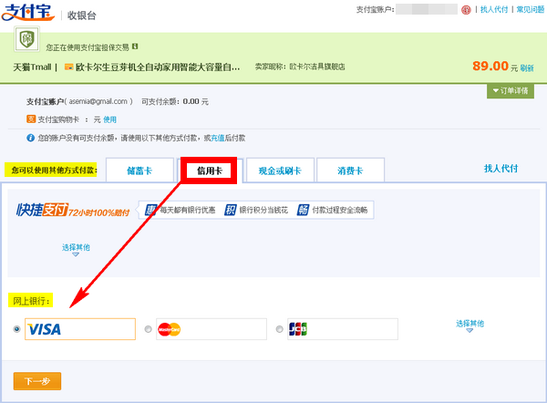
Task: Click the 每天都有银行优惠 text
Action: point(187,210)
